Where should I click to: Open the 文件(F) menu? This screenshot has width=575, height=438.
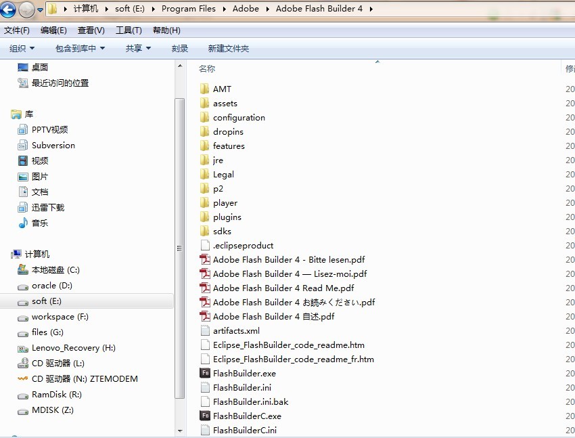(17, 30)
